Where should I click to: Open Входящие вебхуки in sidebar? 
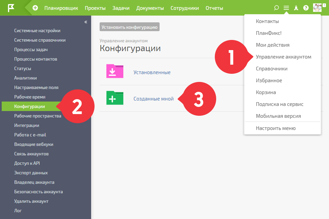point(34,145)
